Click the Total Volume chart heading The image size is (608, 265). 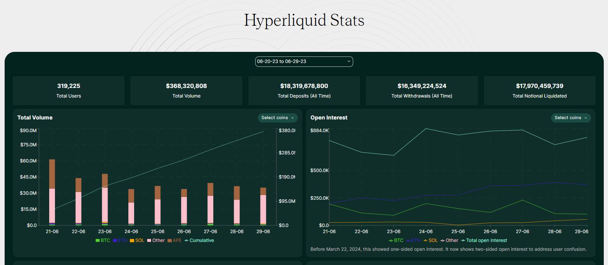[x=35, y=118]
